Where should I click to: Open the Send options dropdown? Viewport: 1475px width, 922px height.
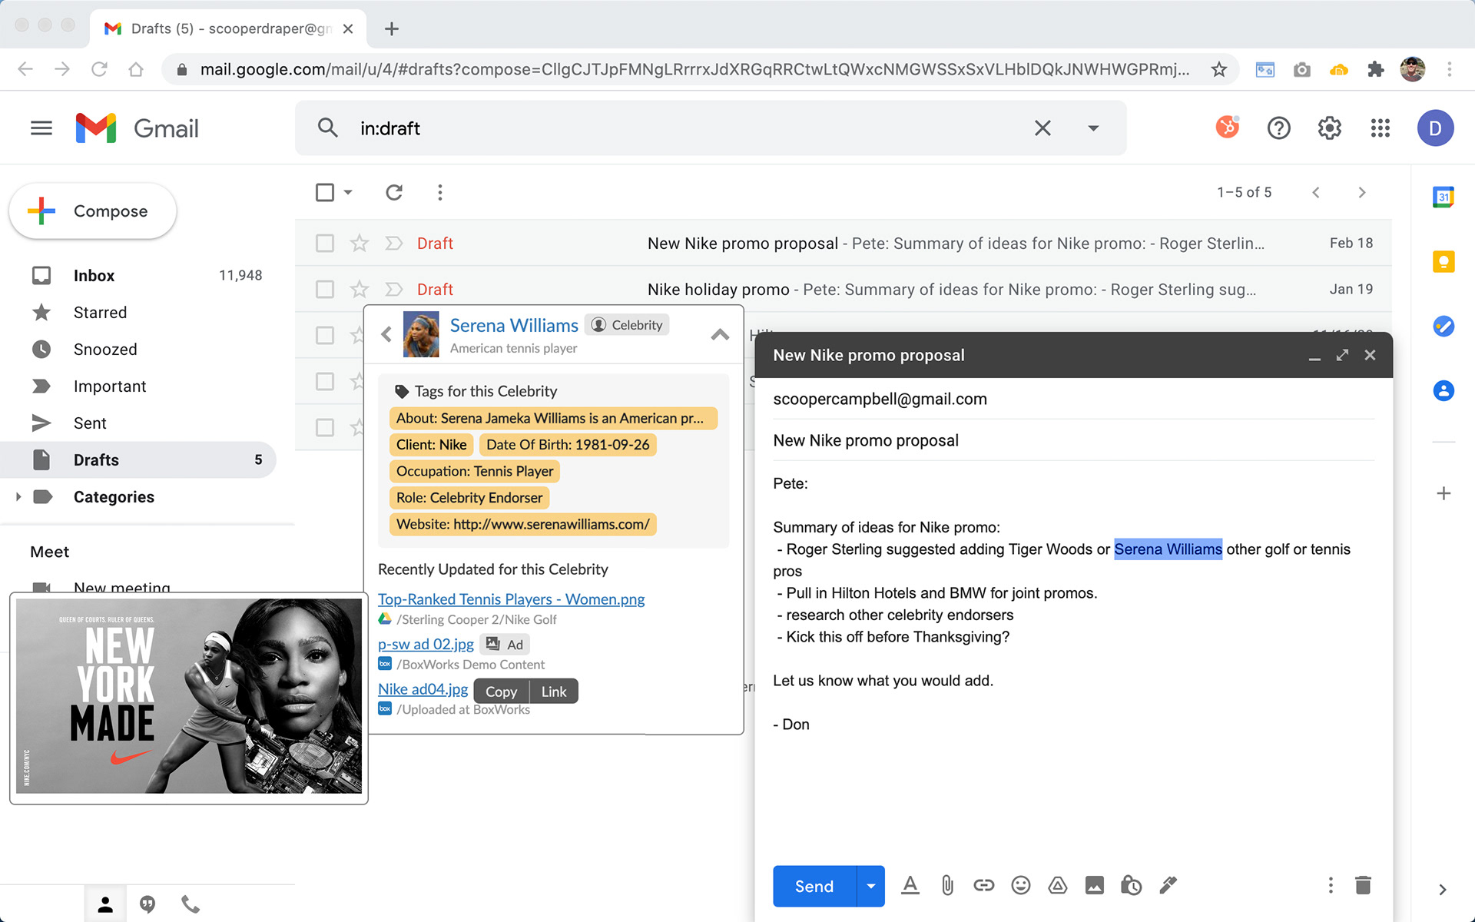tap(870, 886)
